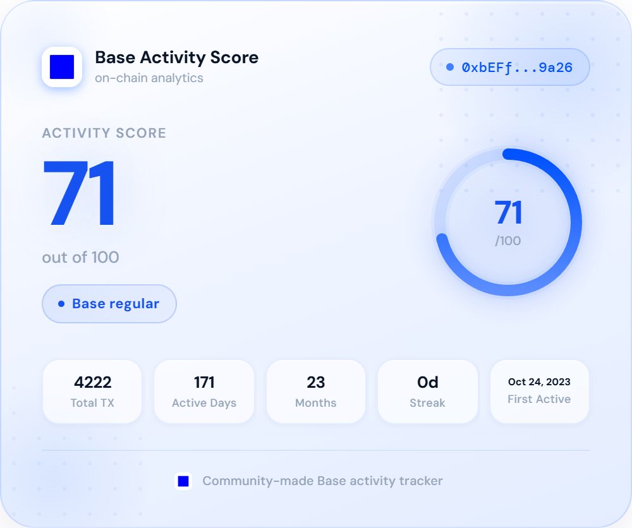Click the Base Activity Score title
The width and height of the screenshot is (632, 528).
(x=176, y=57)
